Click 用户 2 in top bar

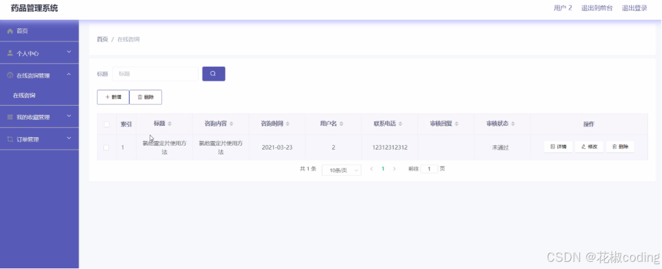(x=563, y=8)
